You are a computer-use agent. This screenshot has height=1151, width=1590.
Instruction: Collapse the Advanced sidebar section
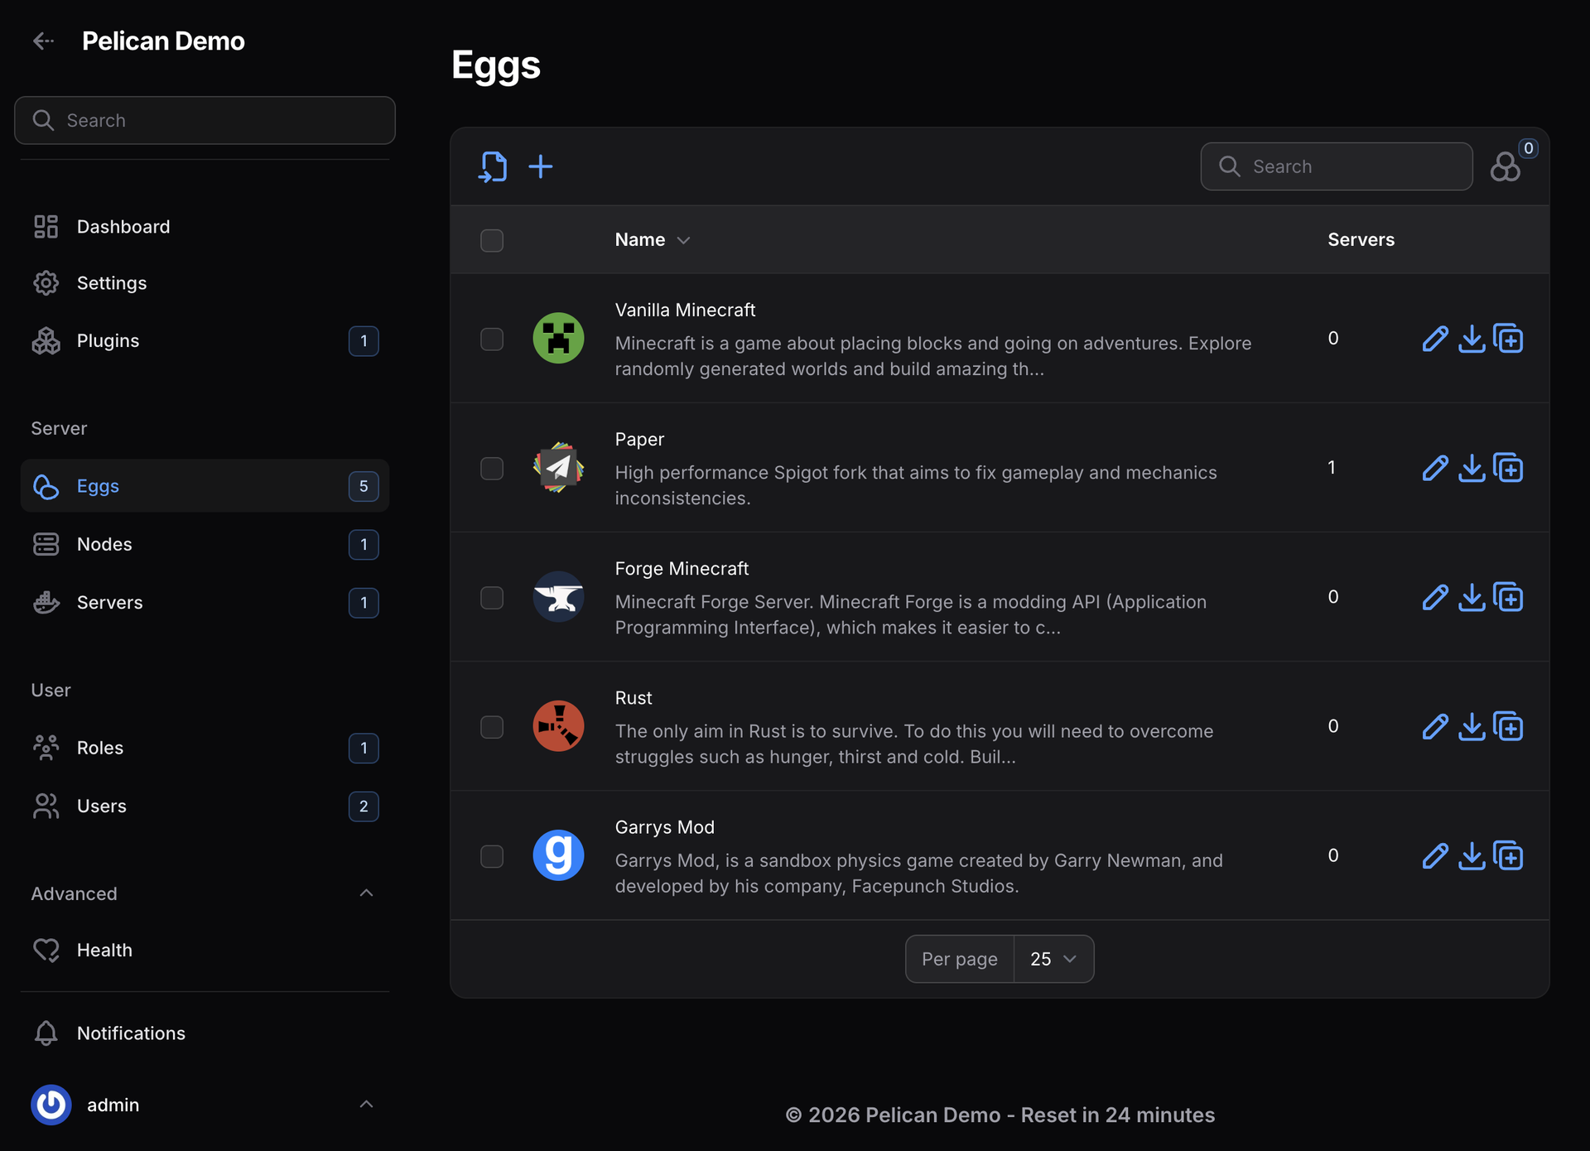(366, 893)
